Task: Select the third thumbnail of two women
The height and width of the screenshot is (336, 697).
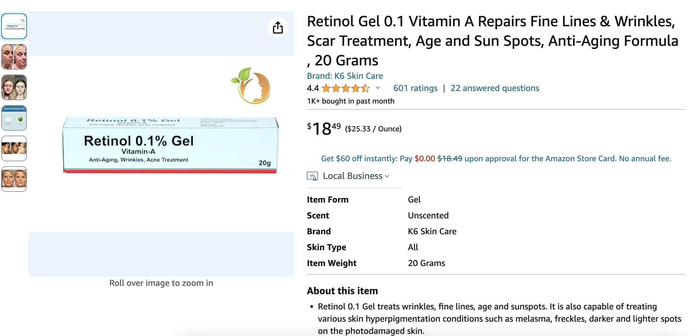Action: (x=14, y=87)
